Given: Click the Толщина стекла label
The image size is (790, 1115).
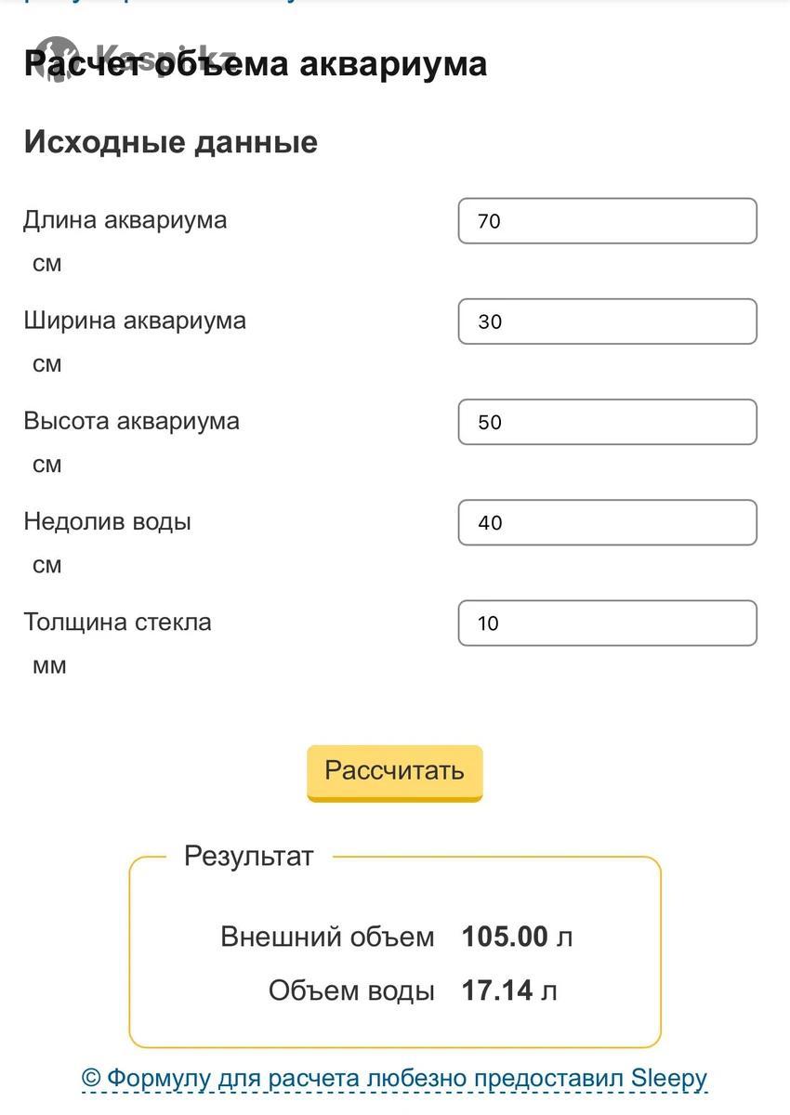Looking at the screenshot, I should pyautogui.click(x=117, y=622).
